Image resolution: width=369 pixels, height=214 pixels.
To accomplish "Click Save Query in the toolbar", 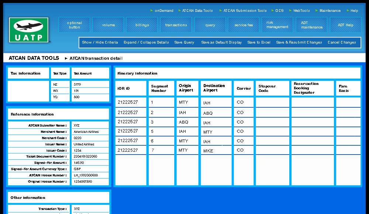I will click(184, 42).
